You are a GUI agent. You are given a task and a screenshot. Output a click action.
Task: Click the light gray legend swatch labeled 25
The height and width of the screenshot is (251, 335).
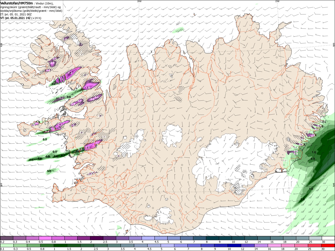(315, 238)
